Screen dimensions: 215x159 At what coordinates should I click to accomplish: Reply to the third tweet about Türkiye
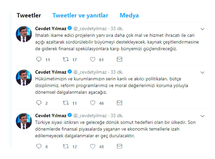(39, 146)
